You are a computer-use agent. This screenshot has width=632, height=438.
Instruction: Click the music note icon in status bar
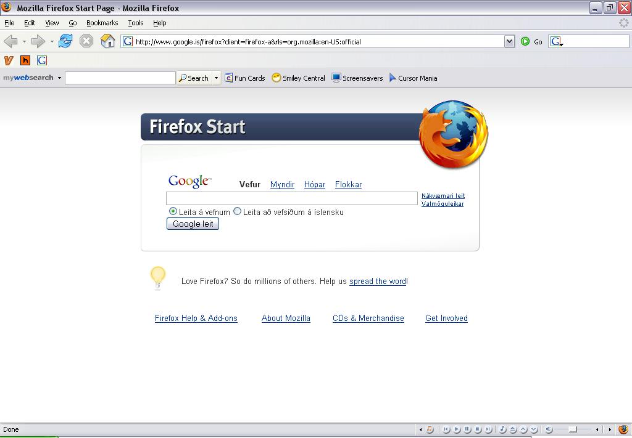[430, 429]
